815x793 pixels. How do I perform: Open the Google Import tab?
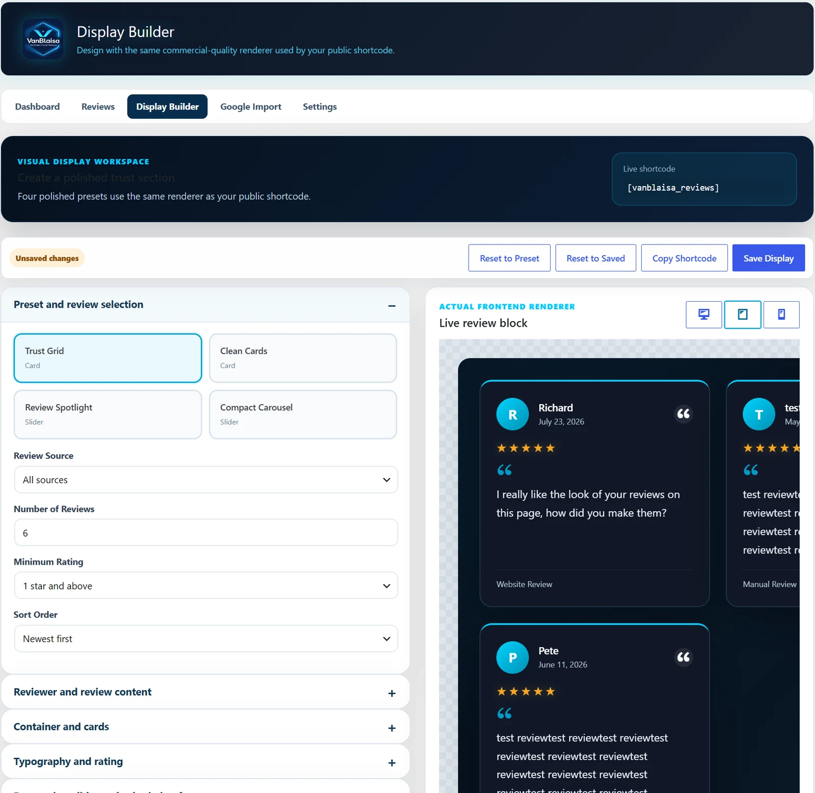pyautogui.click(x=251, y=107)
